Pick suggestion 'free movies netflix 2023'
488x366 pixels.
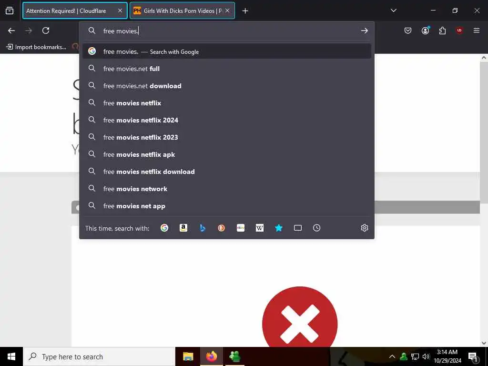(x=226, y=137)
